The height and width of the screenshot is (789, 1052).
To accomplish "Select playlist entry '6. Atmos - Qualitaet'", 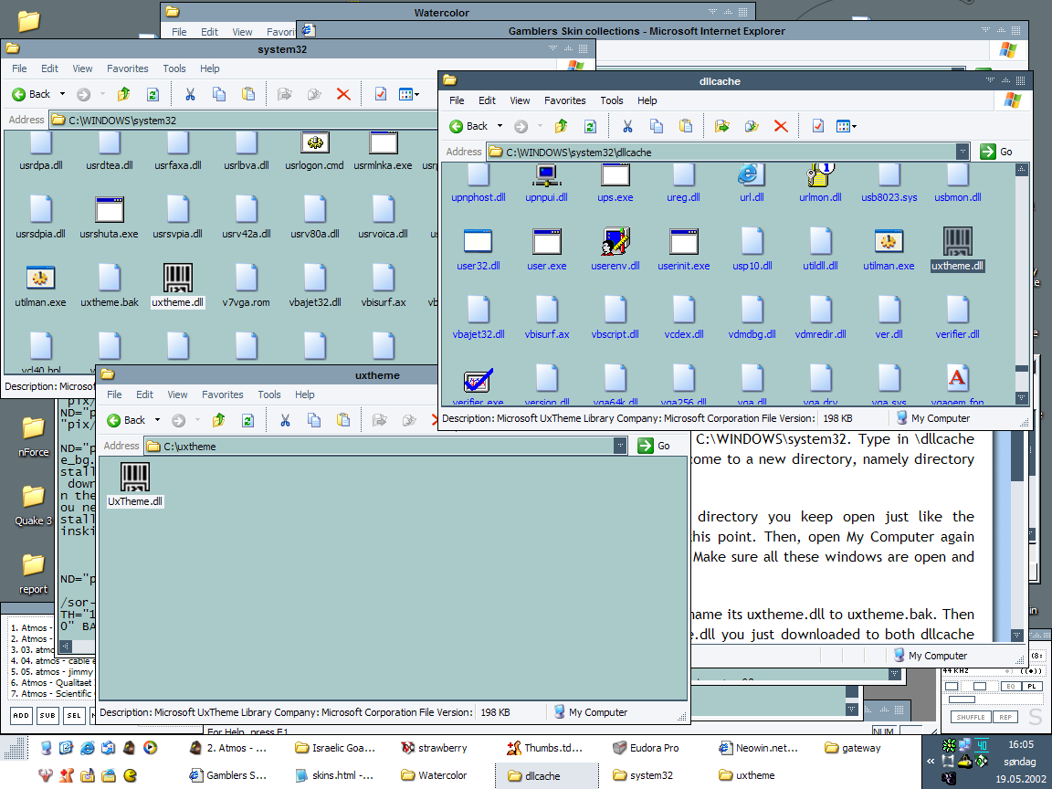I will point(51,682).
